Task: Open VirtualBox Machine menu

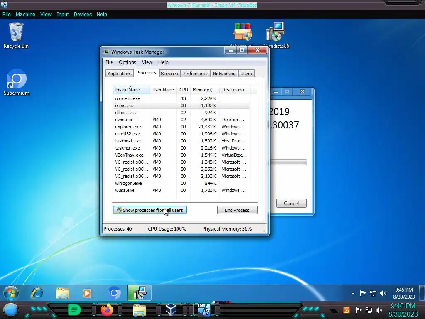Action: coord(25,15)
